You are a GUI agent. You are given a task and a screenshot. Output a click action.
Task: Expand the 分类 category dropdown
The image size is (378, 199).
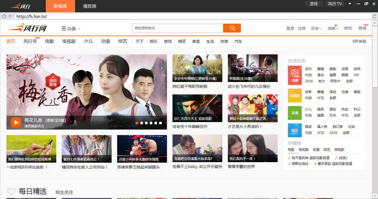click(x=71, y=29)
